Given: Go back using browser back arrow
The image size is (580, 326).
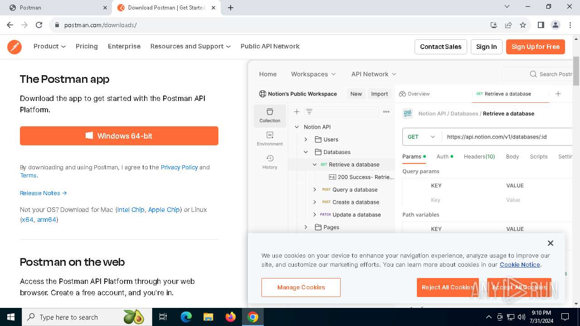Looking at the screenshot, I should [x=10, y=25].
